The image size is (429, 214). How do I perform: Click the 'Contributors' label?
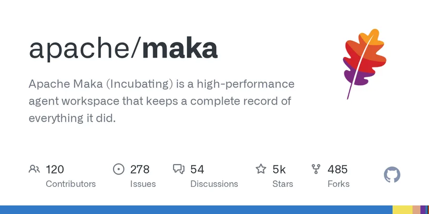(x=71, y=184)
